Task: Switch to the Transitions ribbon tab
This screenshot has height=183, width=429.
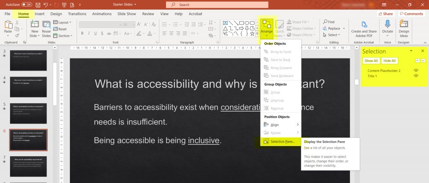Action: pyautogui.click(x=77, y=14)
